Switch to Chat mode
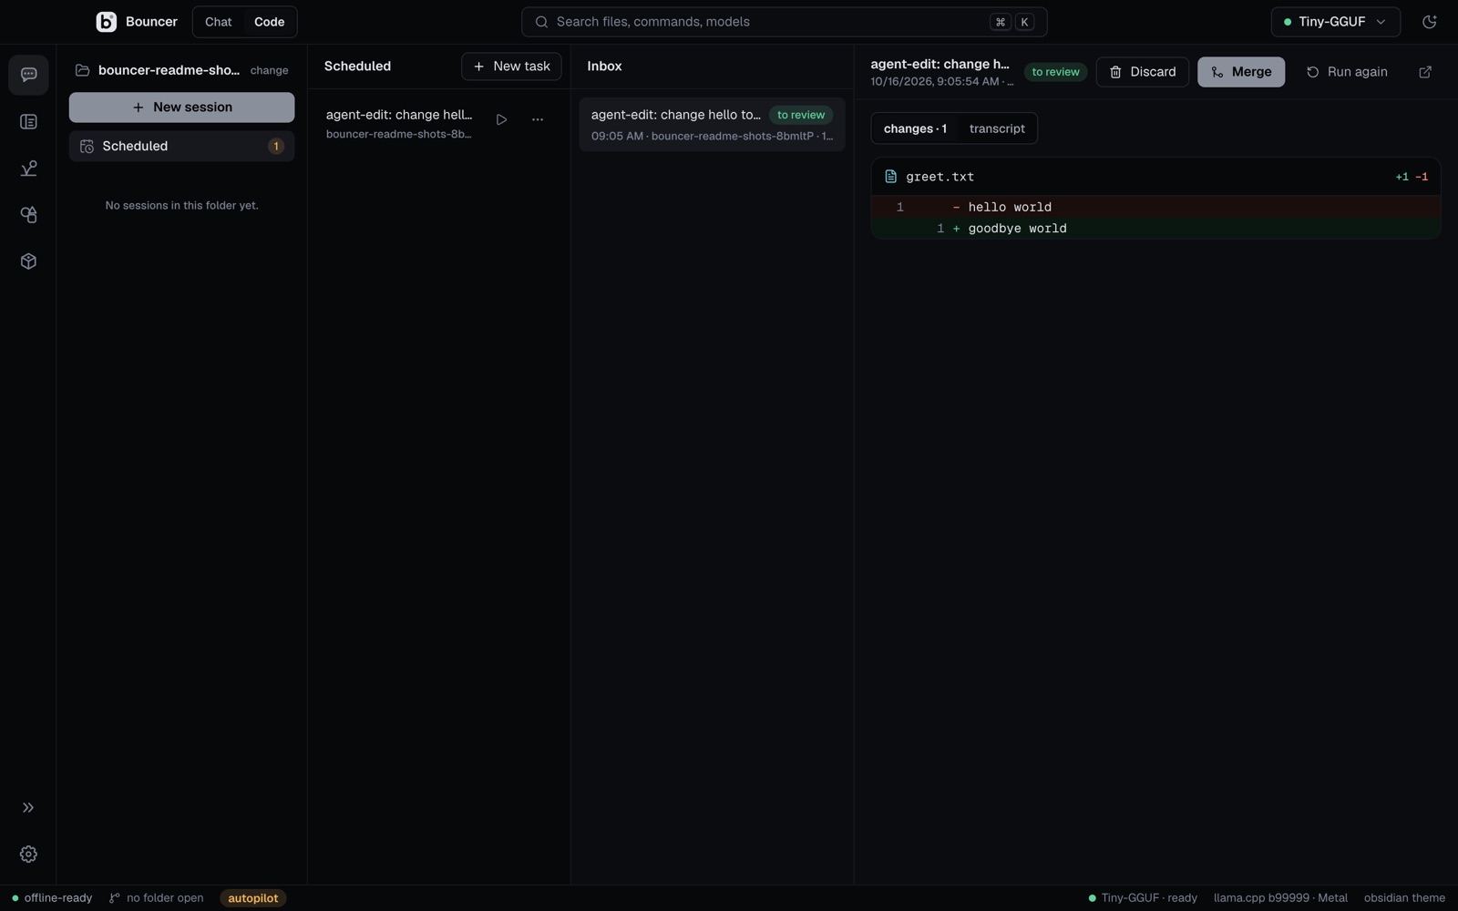The width and height of the screenshot is (1458, 911). 219,22
